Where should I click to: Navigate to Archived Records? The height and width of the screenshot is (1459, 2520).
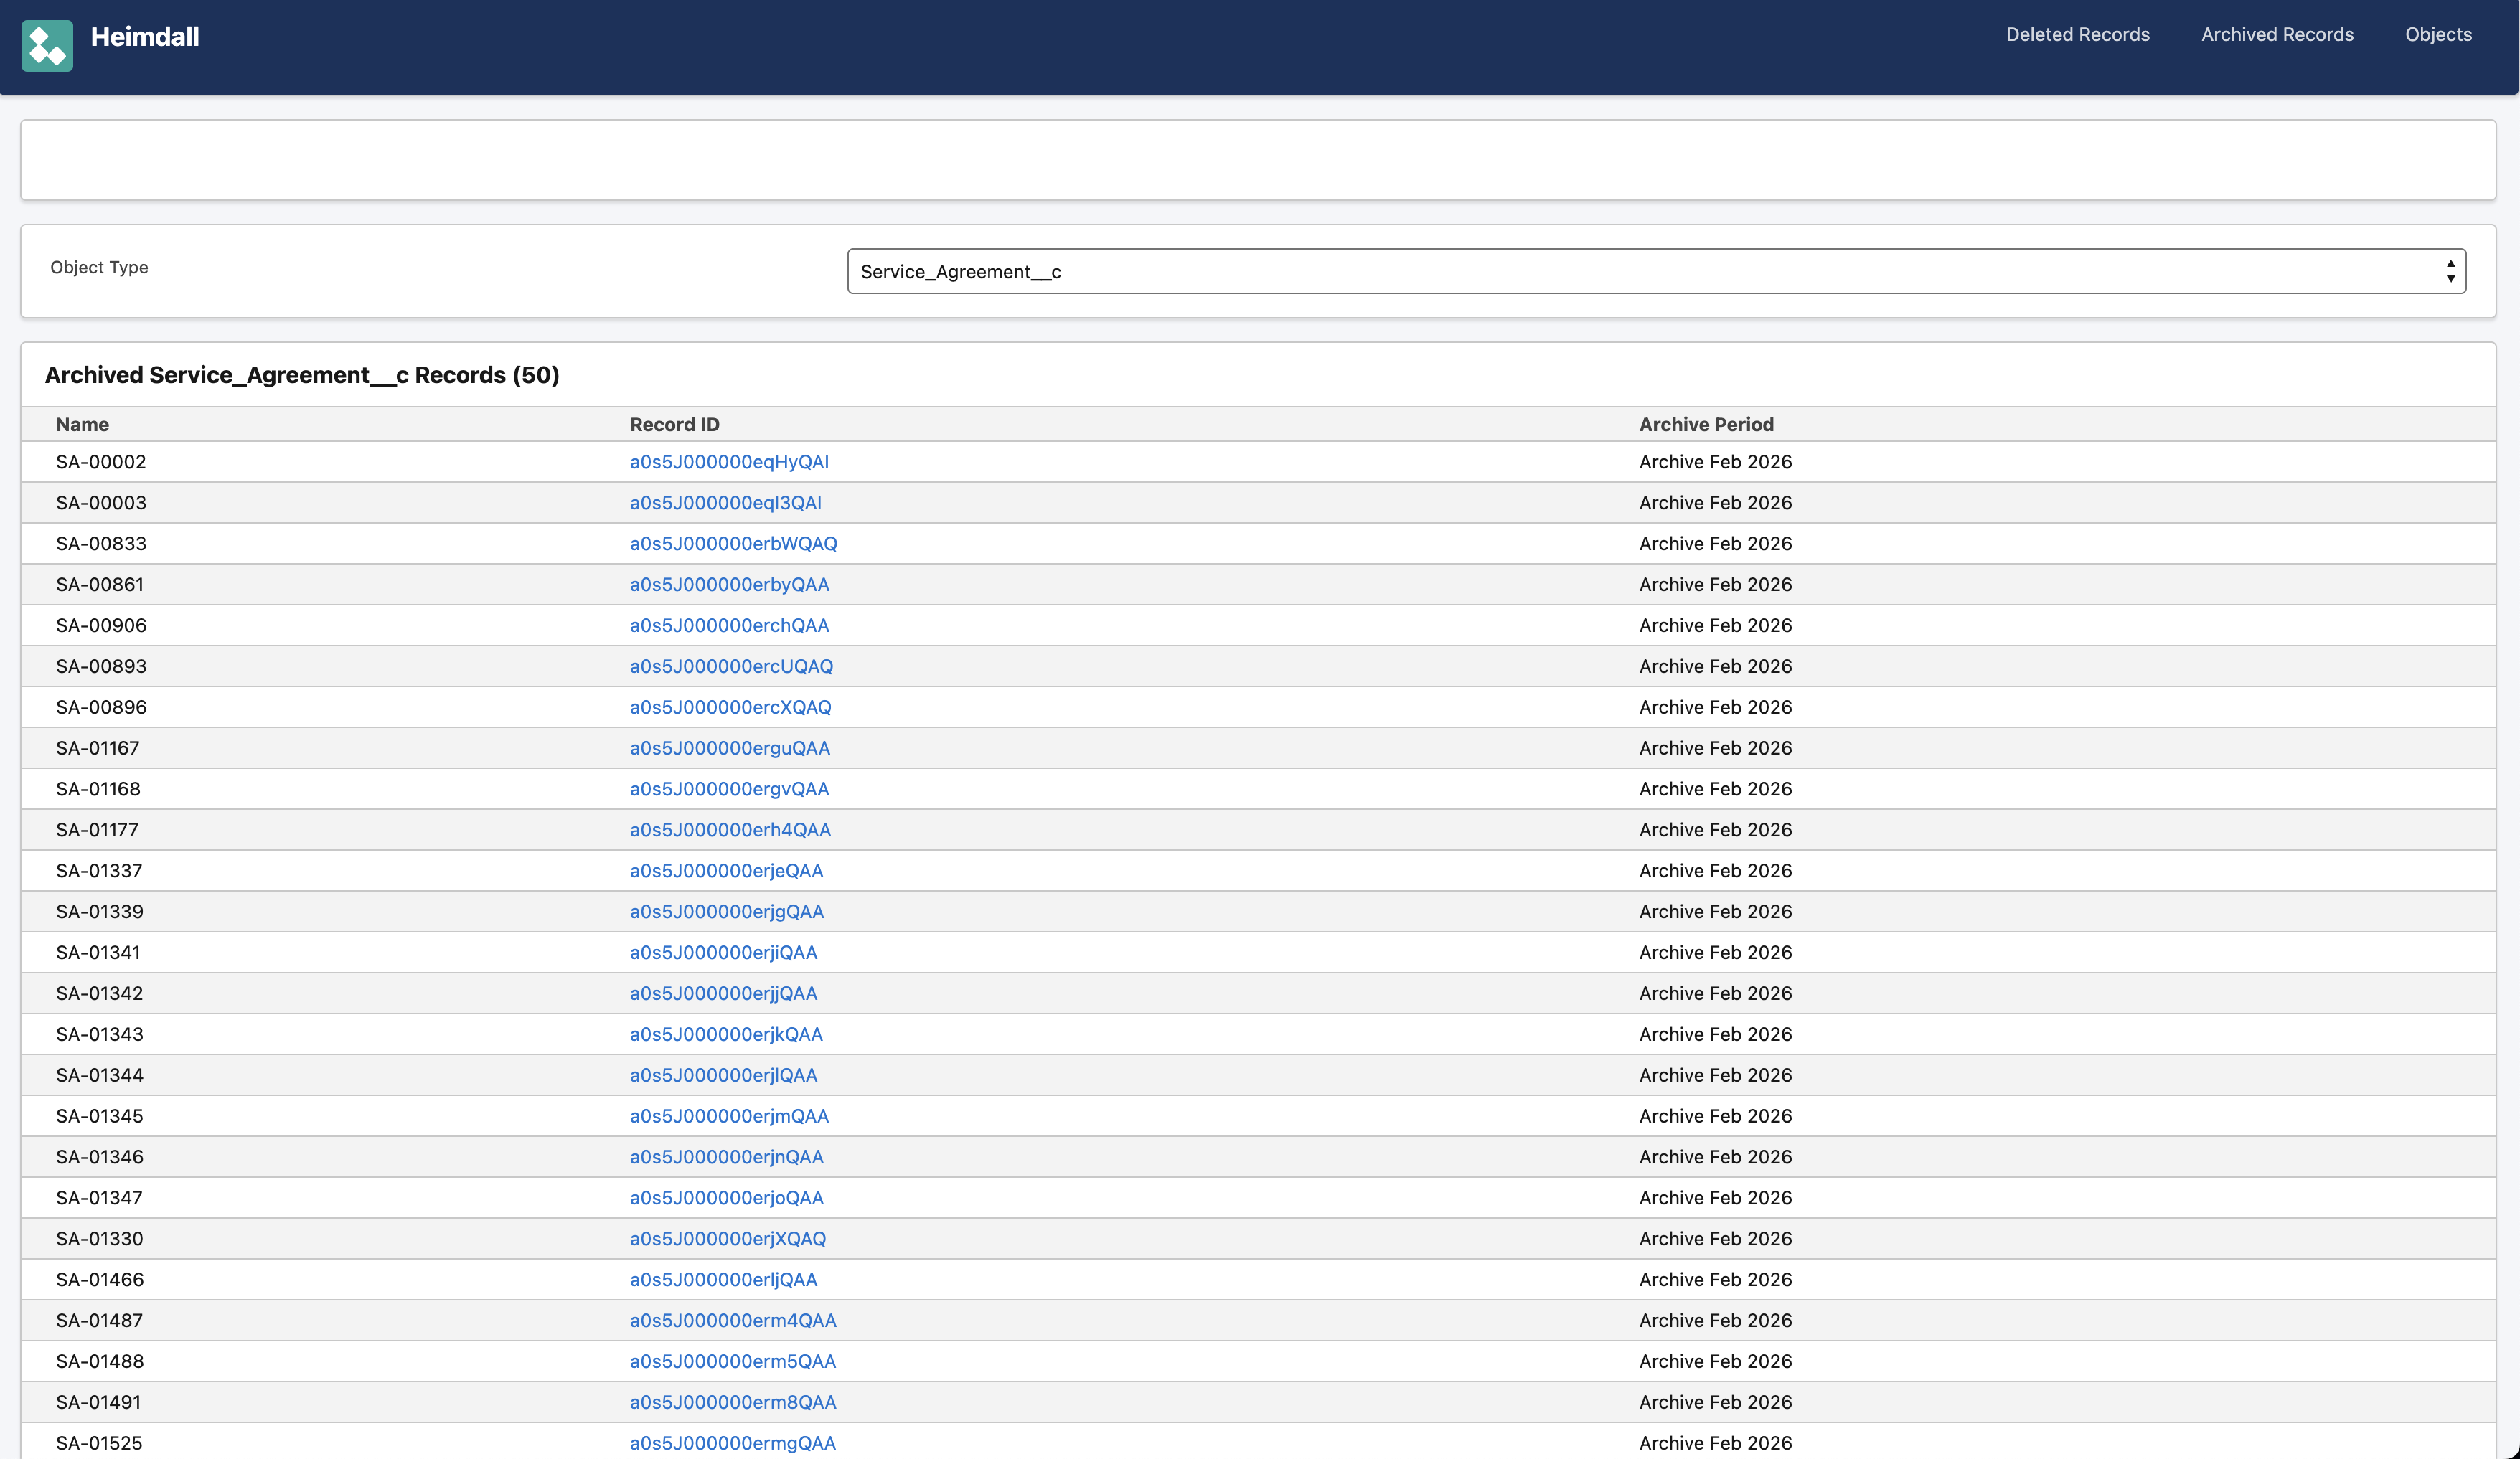coord(2277,34)
